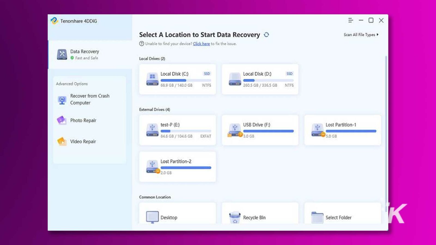Click the 'External Drives (4)' heading
The height and width of the screenshot is (245, 436).
(155, 109)
